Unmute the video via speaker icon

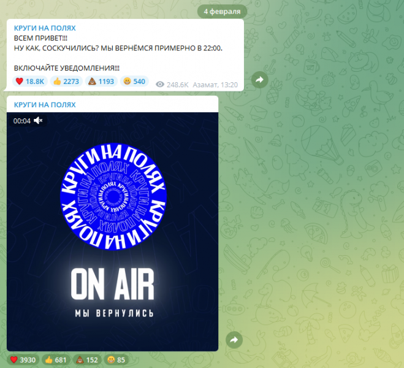coord(38,120)
